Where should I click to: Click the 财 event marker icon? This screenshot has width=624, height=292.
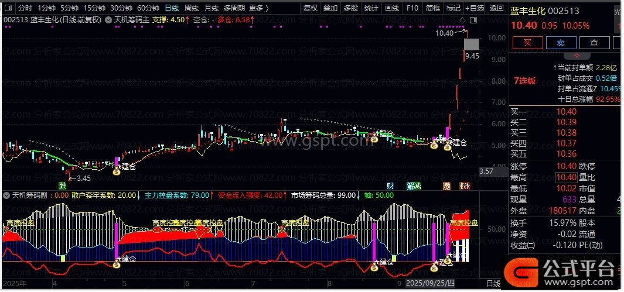coord(390,185)
